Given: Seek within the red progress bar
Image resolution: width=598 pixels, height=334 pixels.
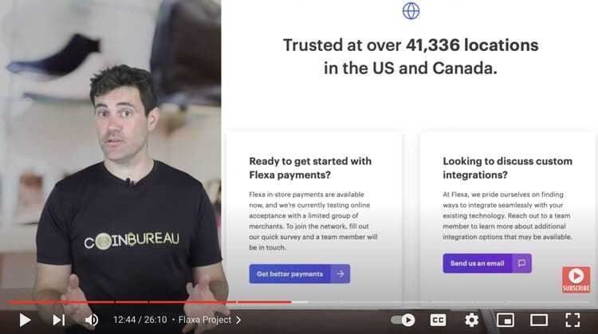Looking at the screenshot, I should (x=150, y=302).
